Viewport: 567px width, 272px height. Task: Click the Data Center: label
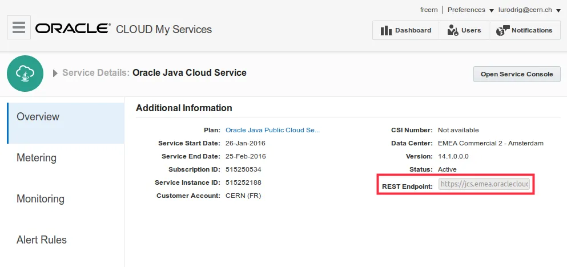[412, 143]
